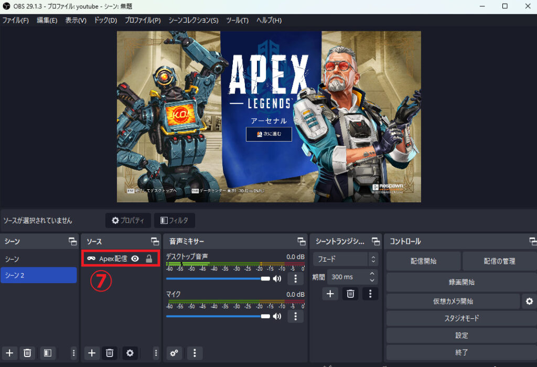Pop out the シーントランジション dock panel
This screenshot has height=367, width=537.
pyautogui.click(x=375, y=241)
